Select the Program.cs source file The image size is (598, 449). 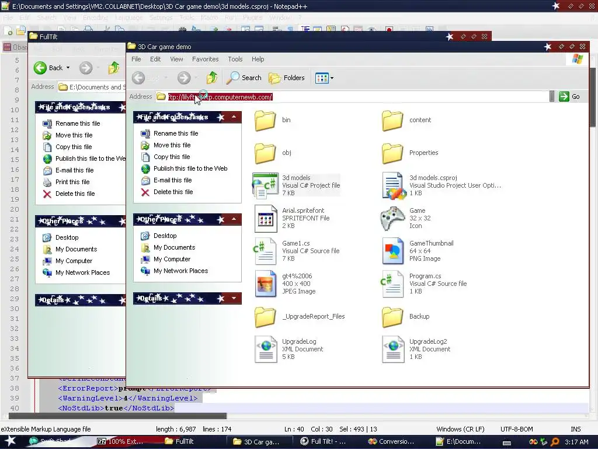tap(424, 284)
